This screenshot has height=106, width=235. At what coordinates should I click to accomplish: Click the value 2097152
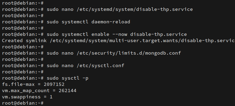point(54,84)
